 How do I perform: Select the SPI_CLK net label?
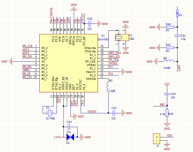[27, 46]
